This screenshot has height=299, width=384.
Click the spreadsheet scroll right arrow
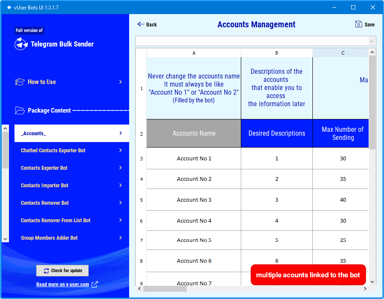click(365, 289)
